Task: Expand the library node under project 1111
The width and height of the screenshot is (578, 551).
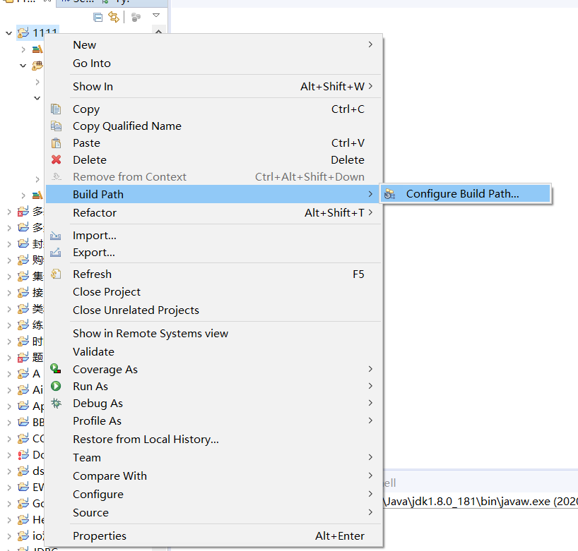Action: pos(23,49)
